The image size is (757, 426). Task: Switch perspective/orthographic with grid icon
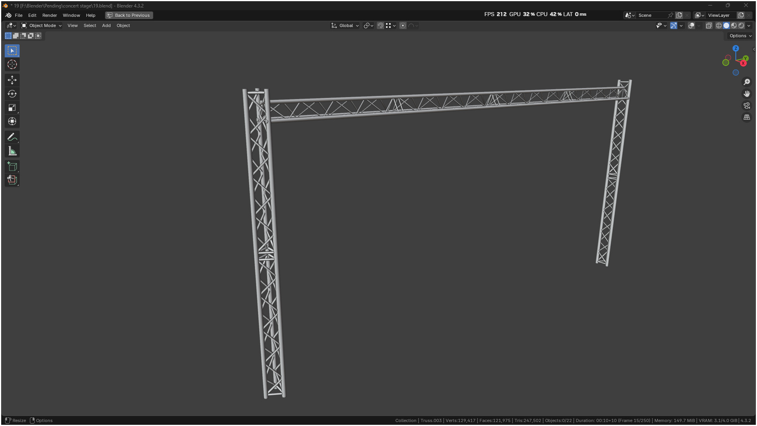tap(746, 117)
